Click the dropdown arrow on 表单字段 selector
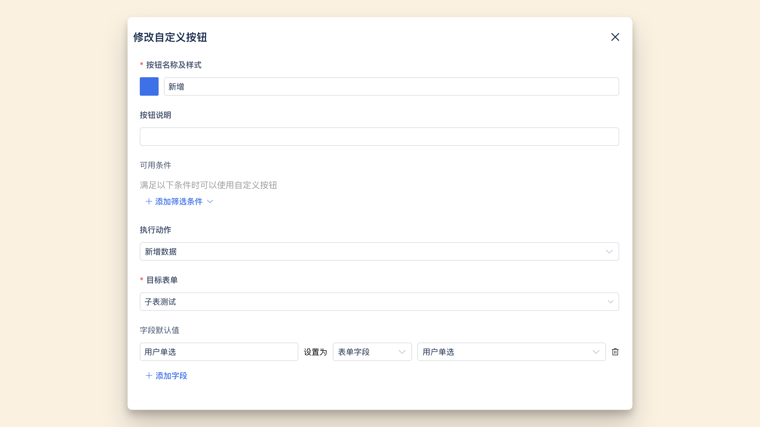Viewport: 760px width, 427px height. pyautogui.click(x=401, y=352)
